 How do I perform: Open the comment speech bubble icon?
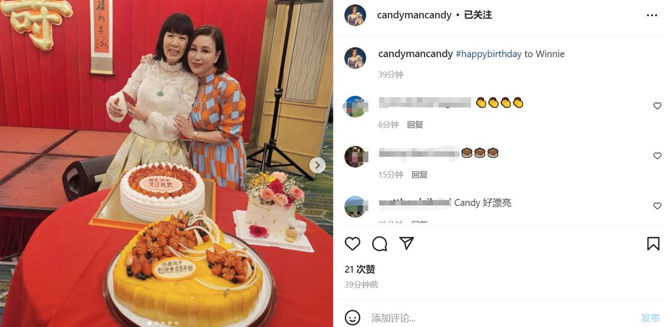click(380, 243)
